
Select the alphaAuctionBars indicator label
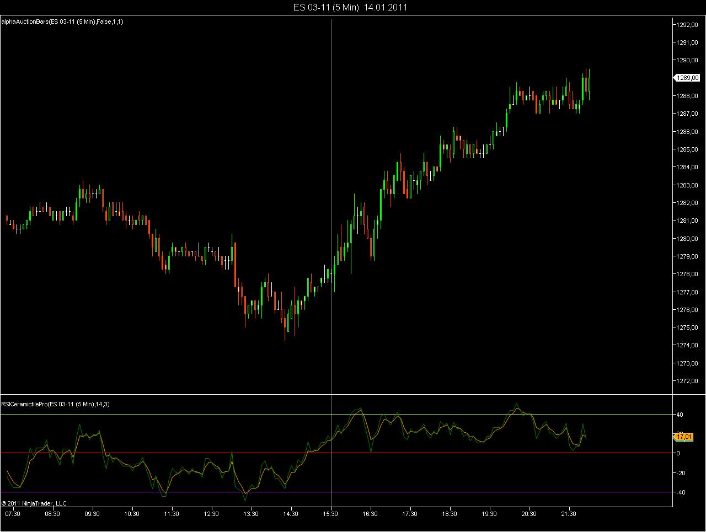coord(63,22)
